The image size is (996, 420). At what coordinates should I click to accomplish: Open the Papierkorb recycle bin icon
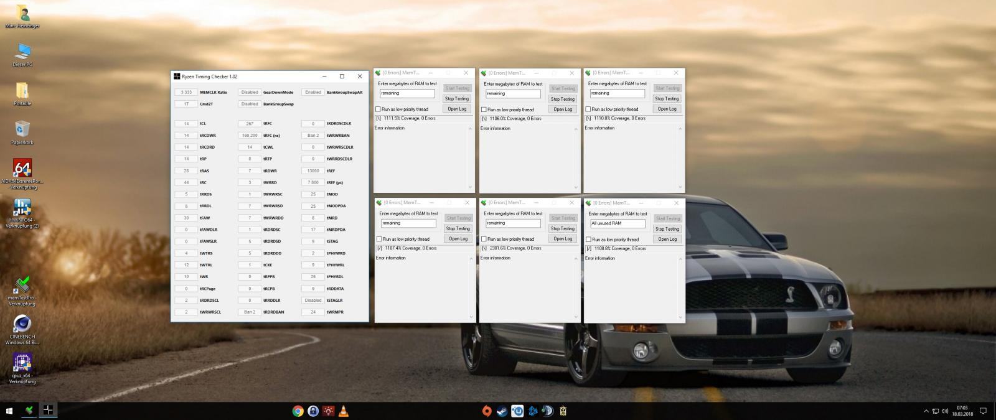click(x=22, y=131)
